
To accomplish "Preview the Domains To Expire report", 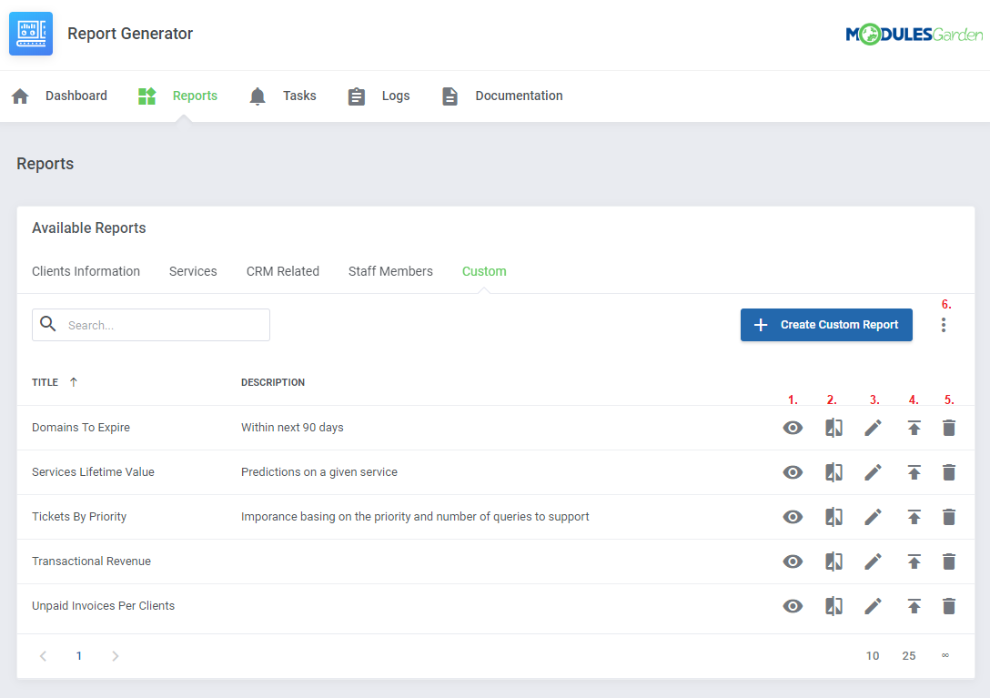I will 793,428.
